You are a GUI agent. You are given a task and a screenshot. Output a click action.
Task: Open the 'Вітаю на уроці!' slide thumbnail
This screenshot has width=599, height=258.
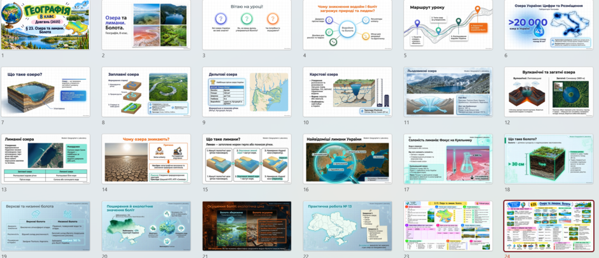[247, 25]
